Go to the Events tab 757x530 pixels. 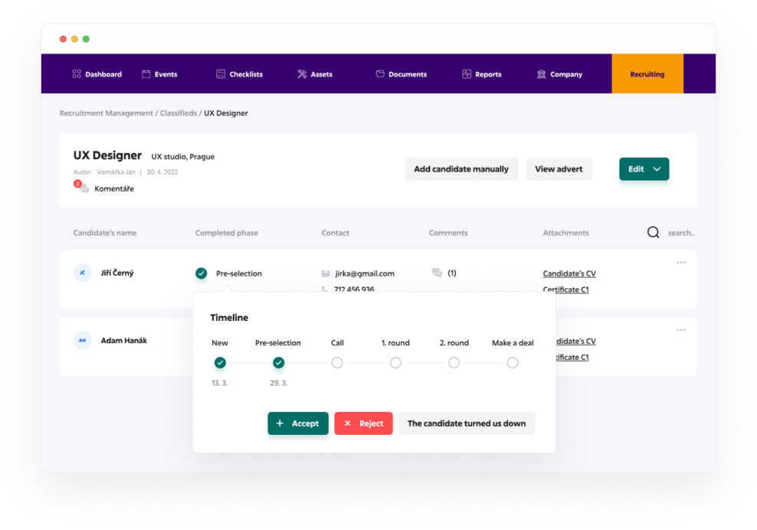(160, 74)
